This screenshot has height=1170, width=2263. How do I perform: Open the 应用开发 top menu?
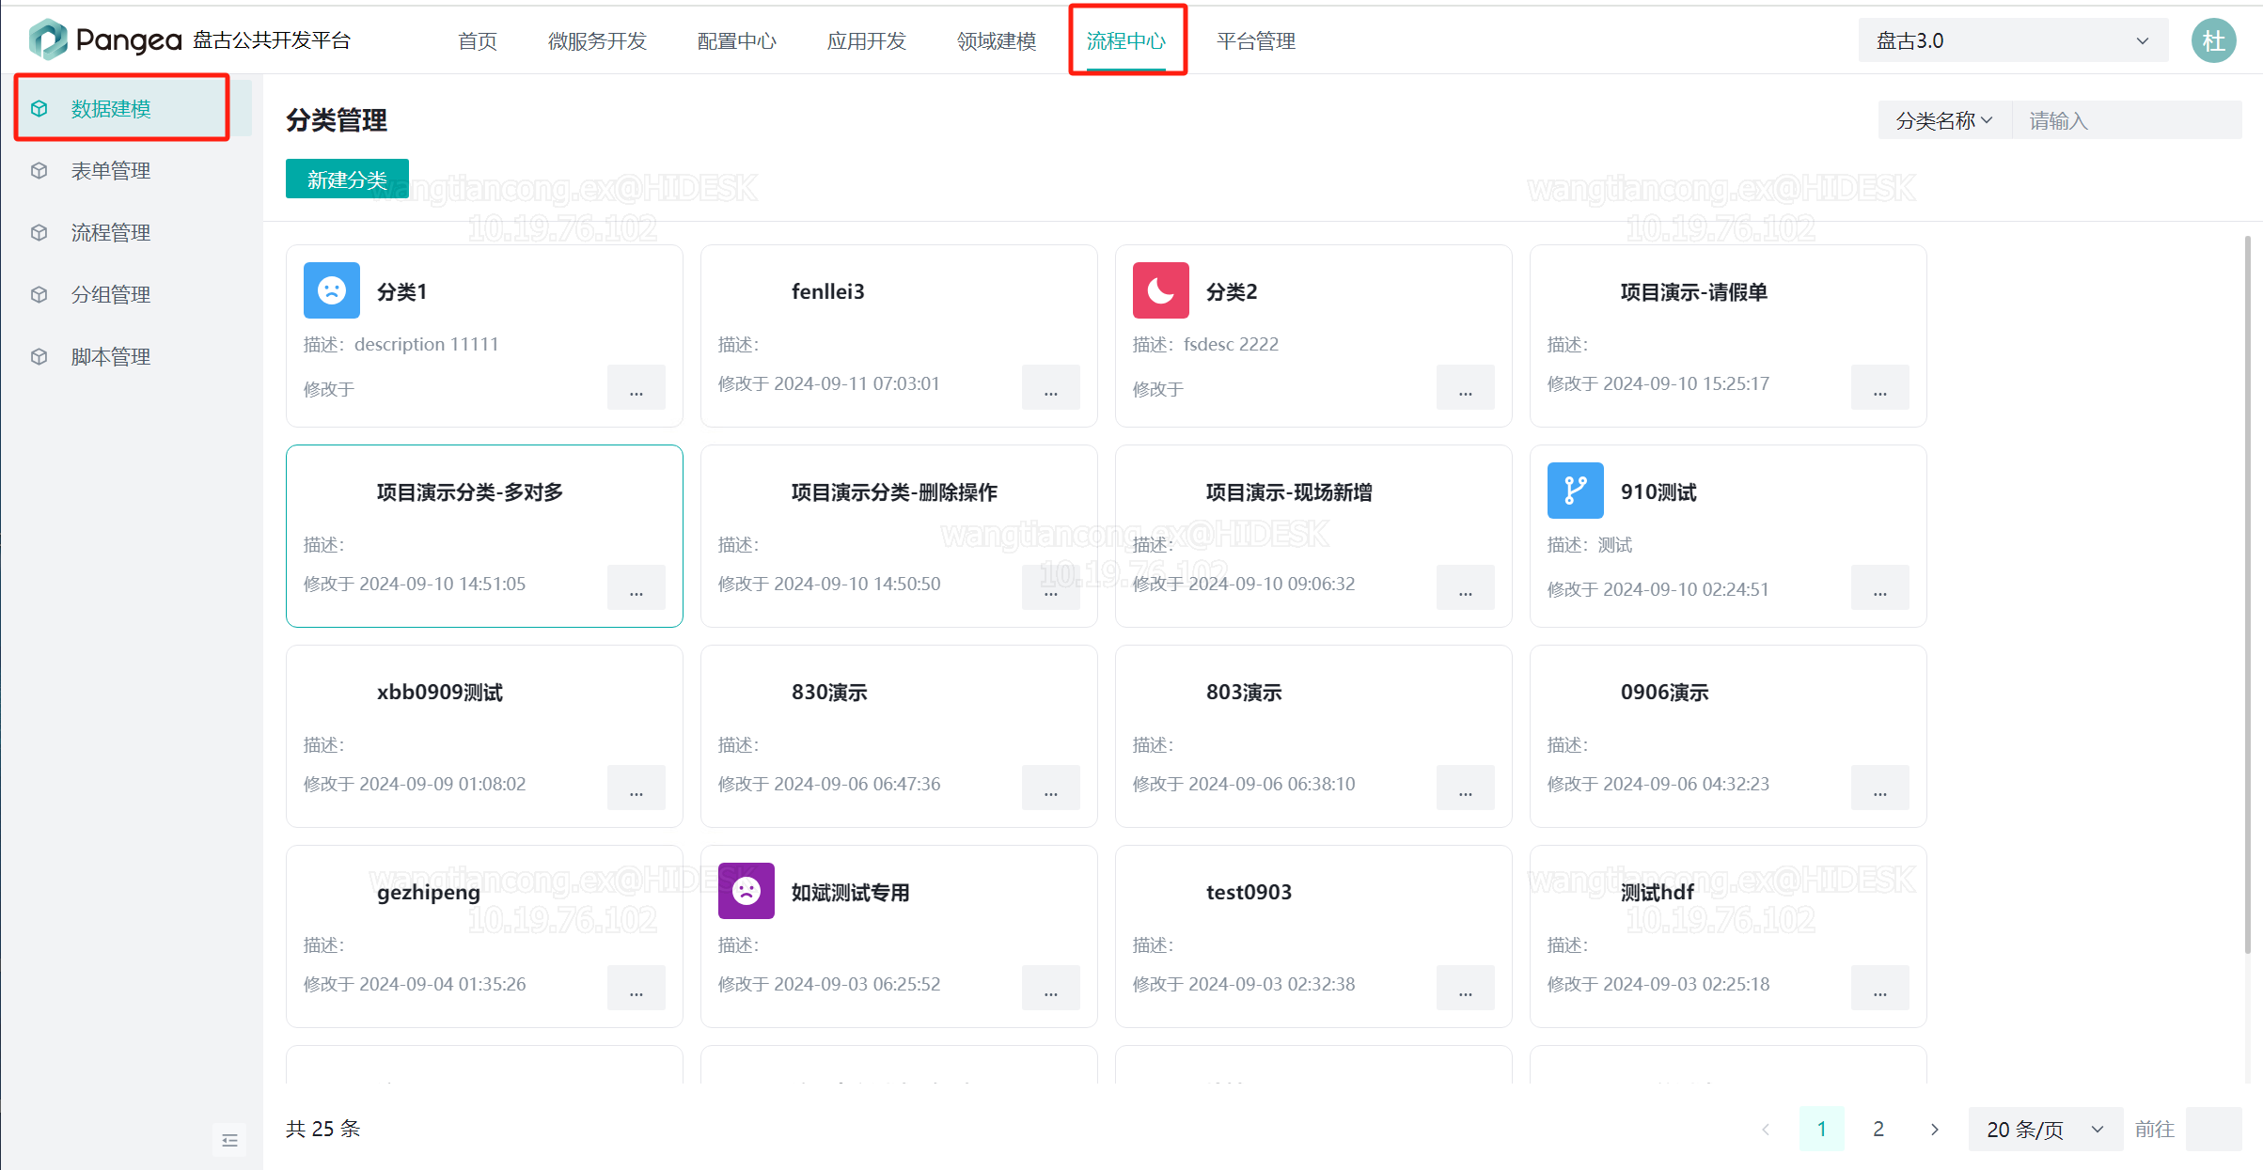(x=867, y=40)
